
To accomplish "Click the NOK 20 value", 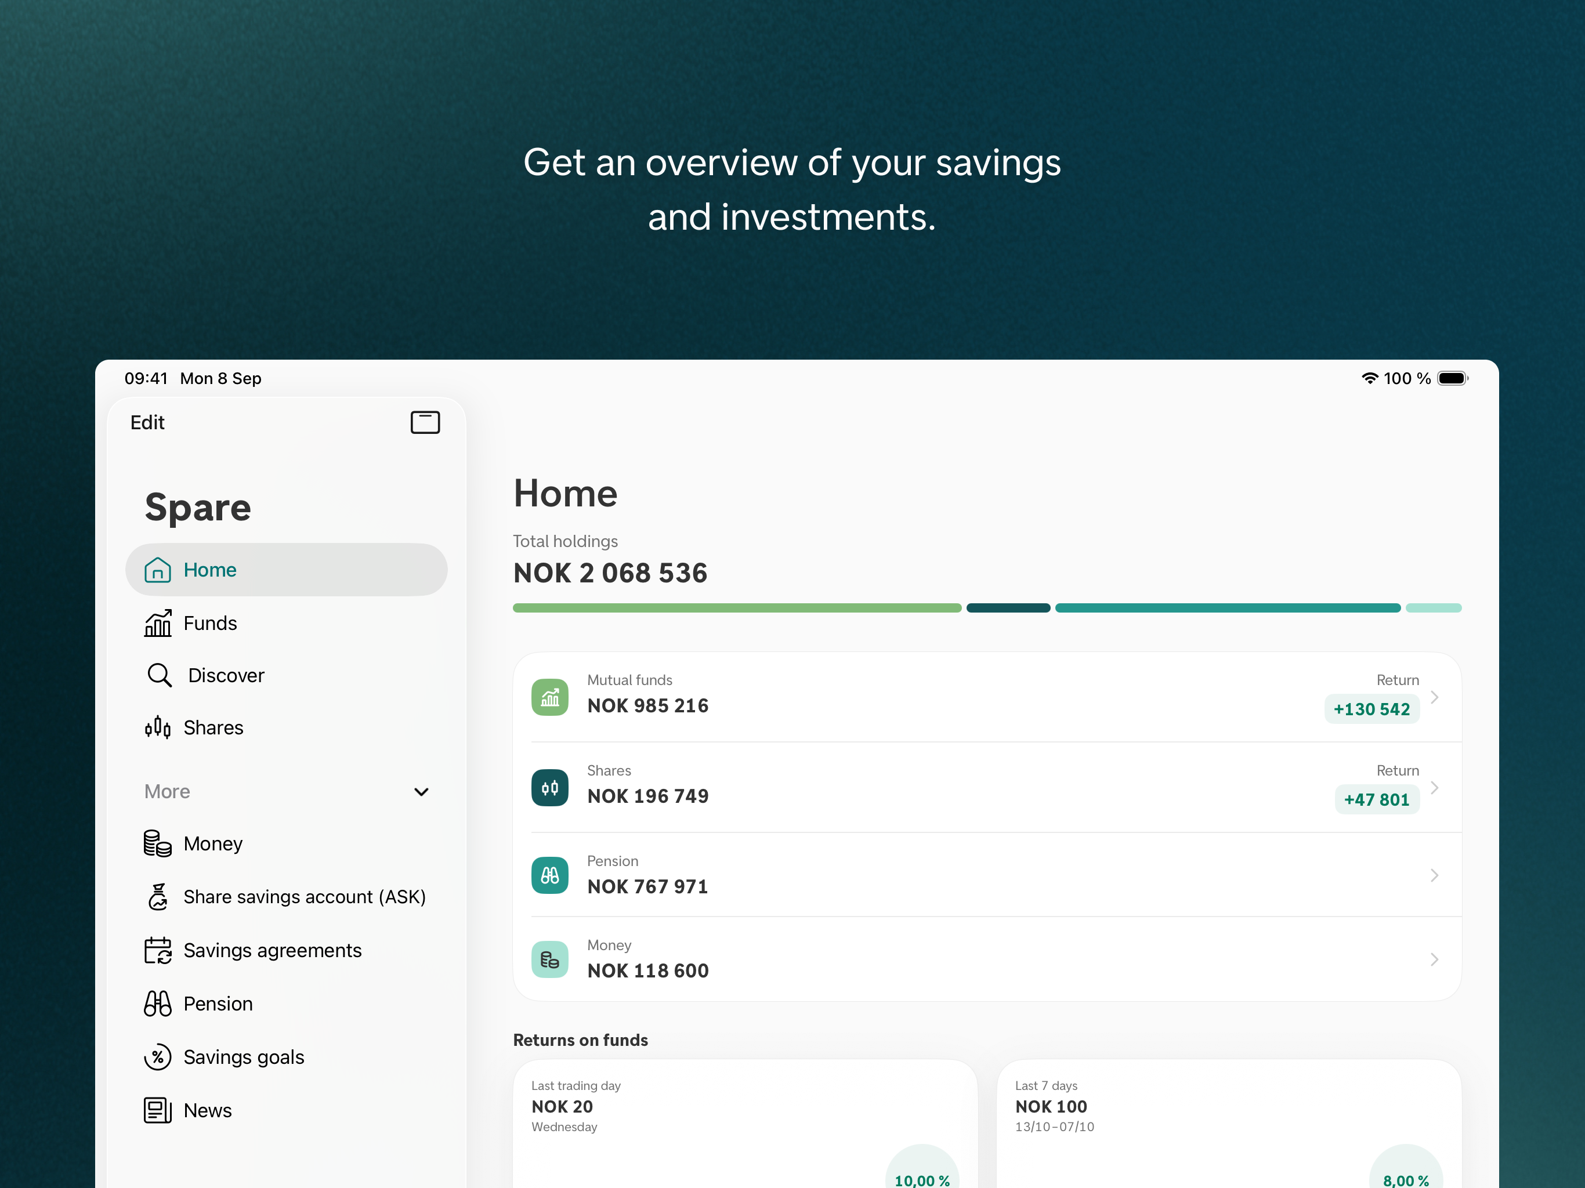I will coord(562,1106).
